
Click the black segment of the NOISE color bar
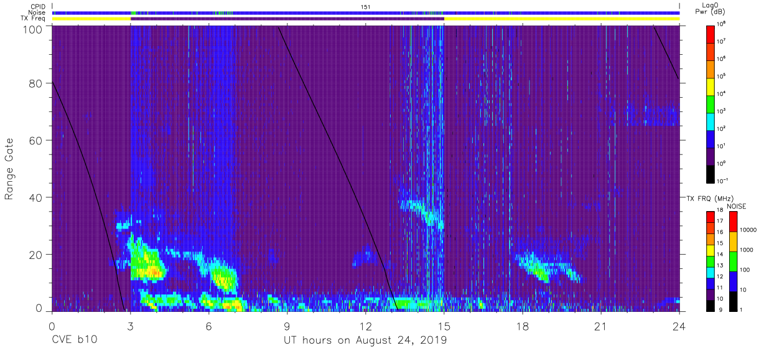[x=732, y=300]
